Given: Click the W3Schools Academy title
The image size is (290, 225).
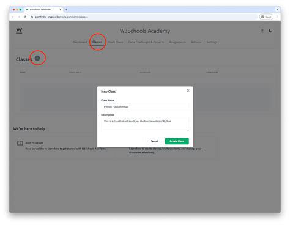Looking at the screenshot, I should click(x=145, y=31).
